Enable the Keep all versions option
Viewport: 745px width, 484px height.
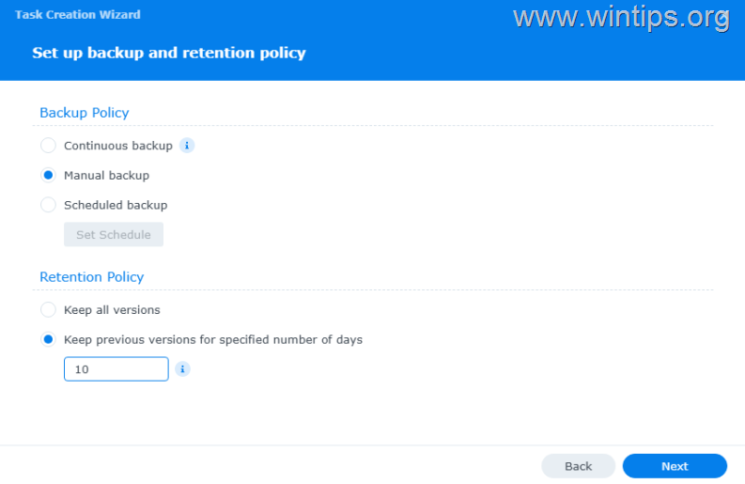pos(48,310)
